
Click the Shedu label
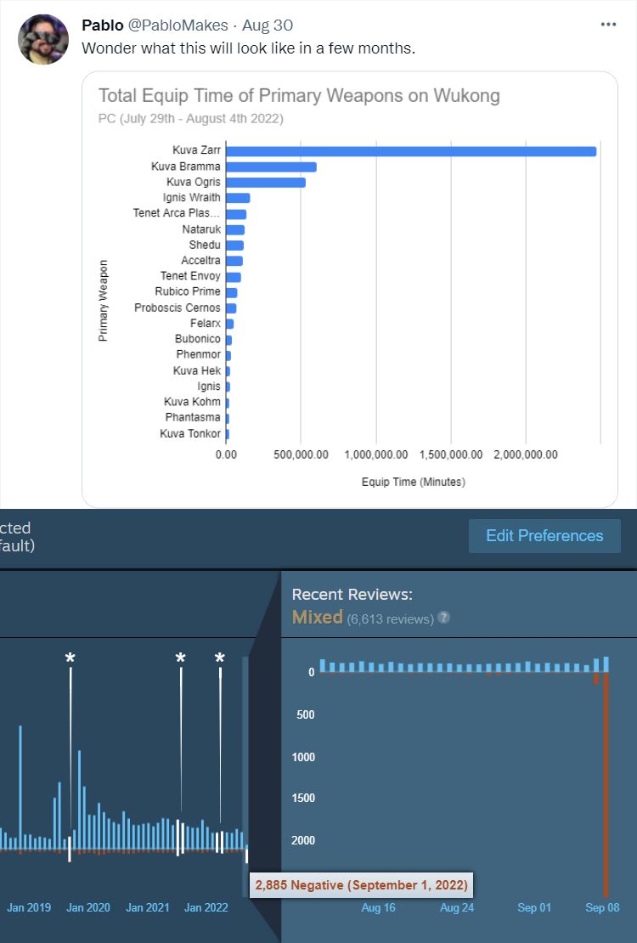tap(205, 245)
